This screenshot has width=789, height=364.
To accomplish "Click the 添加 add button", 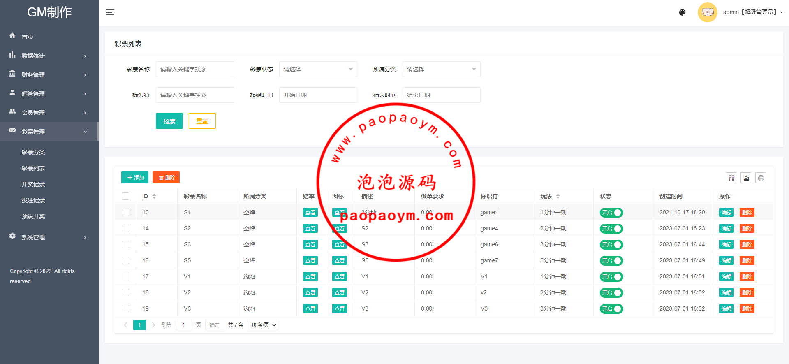I will (x=135, y=177).
